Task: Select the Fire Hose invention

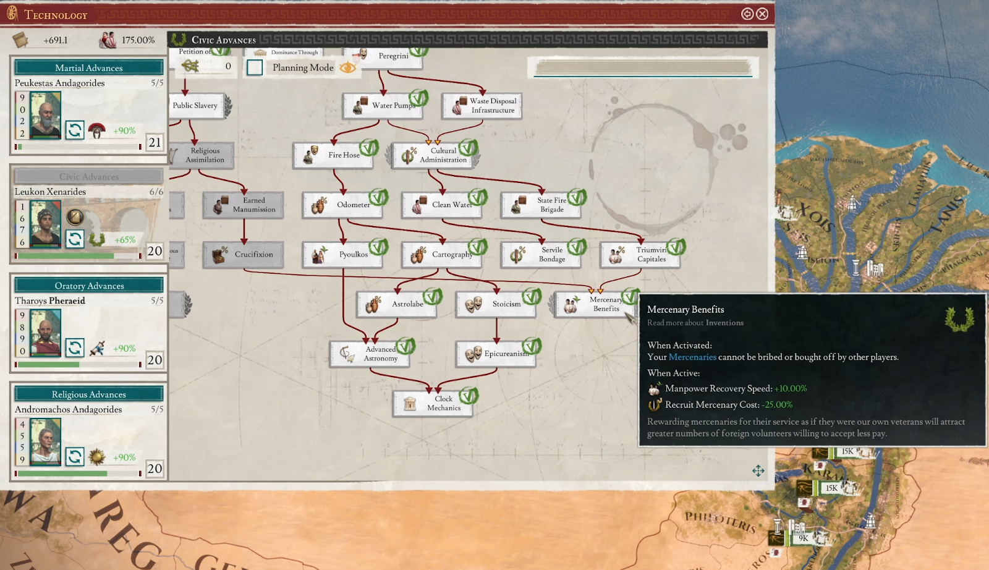Action: (x=334, y=155)
